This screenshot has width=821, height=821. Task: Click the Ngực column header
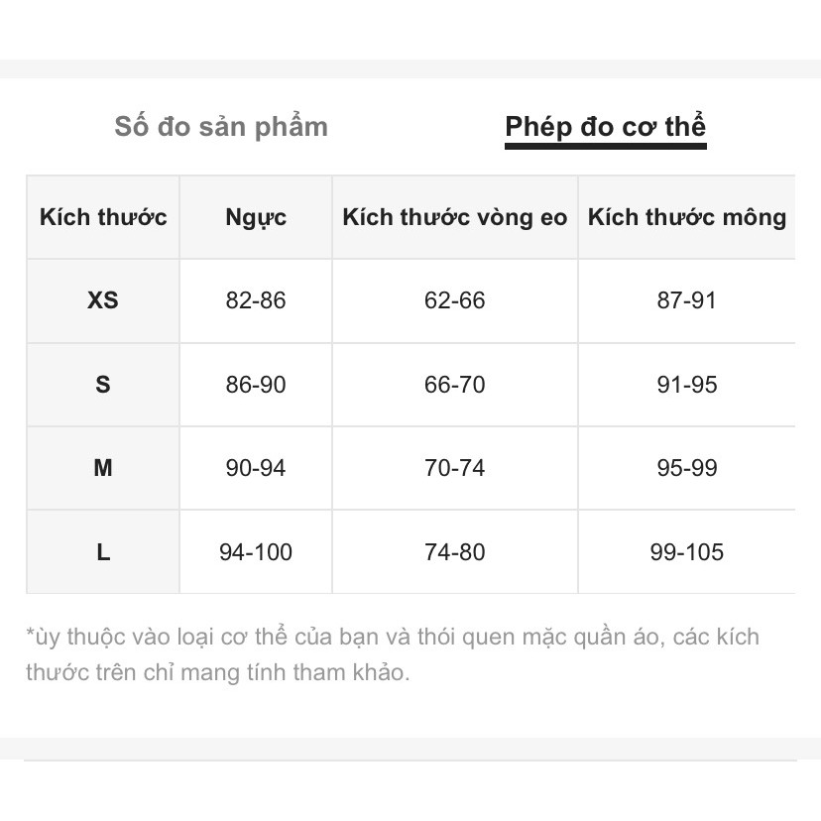pyautogui.click(x=256, y=217)
